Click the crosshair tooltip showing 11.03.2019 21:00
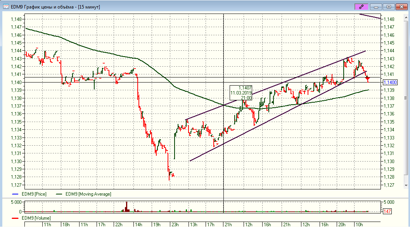 (x=241, y=93)
